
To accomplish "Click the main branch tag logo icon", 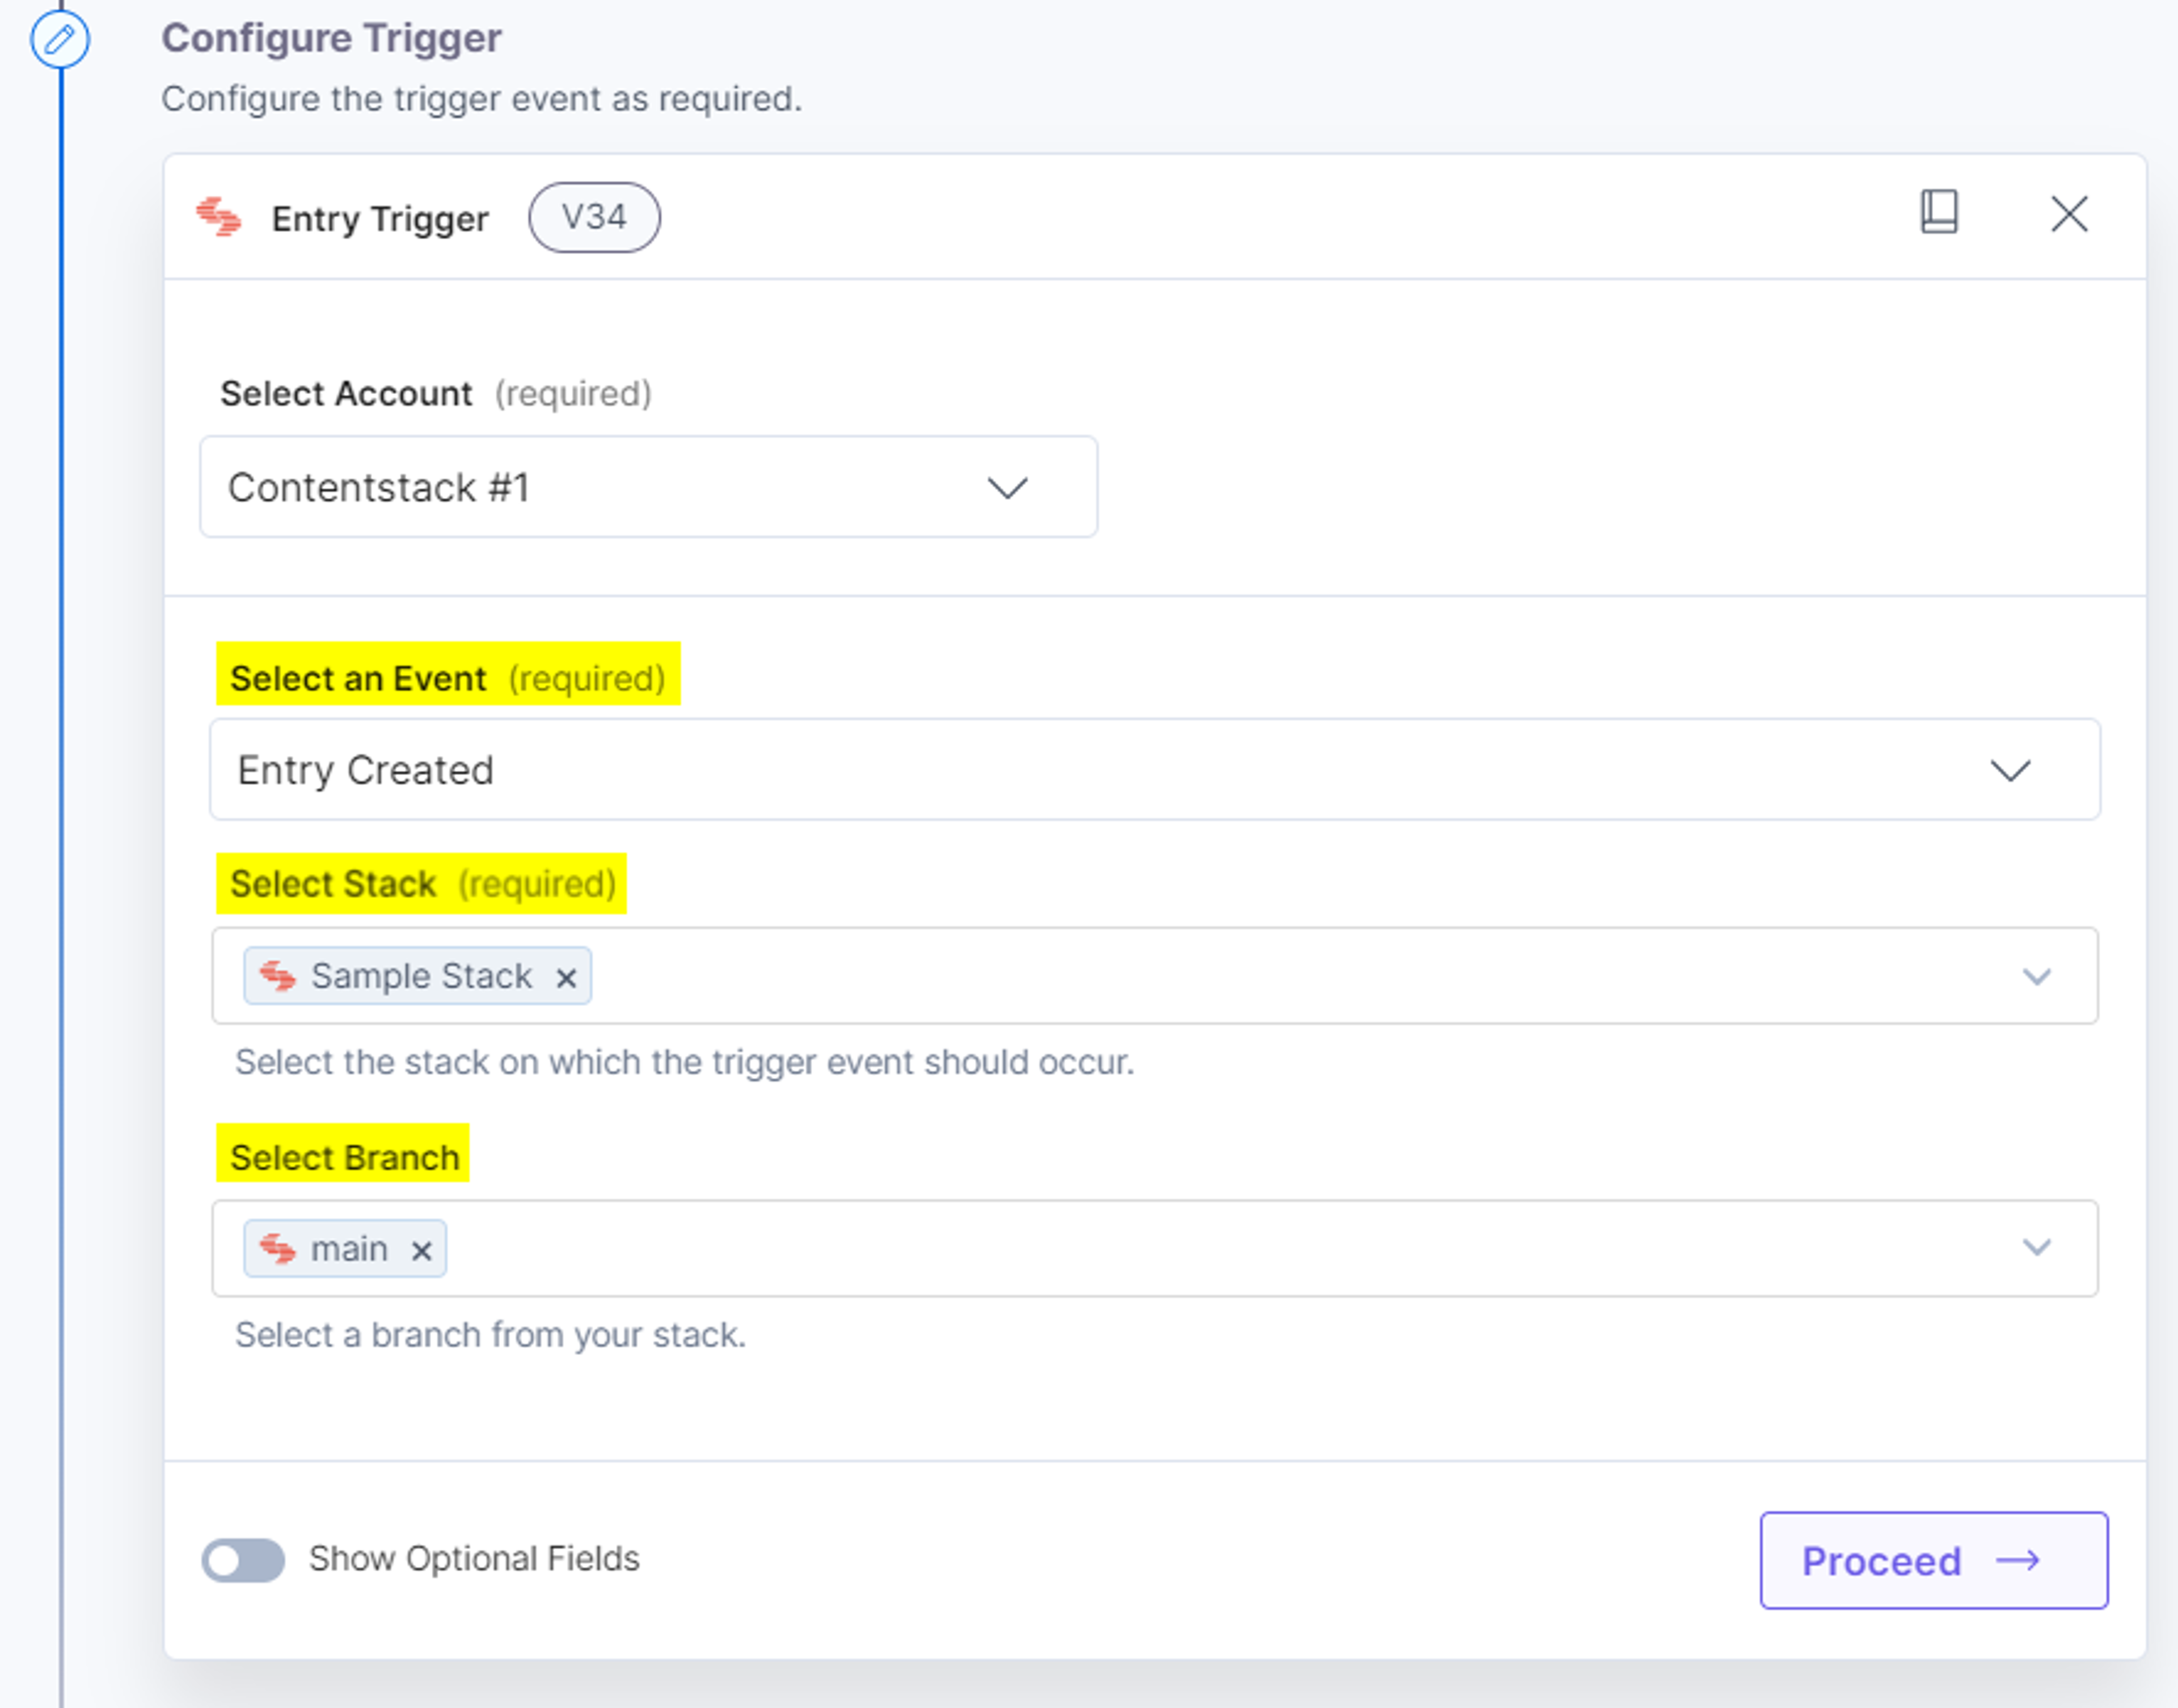I will [278, 1248].
